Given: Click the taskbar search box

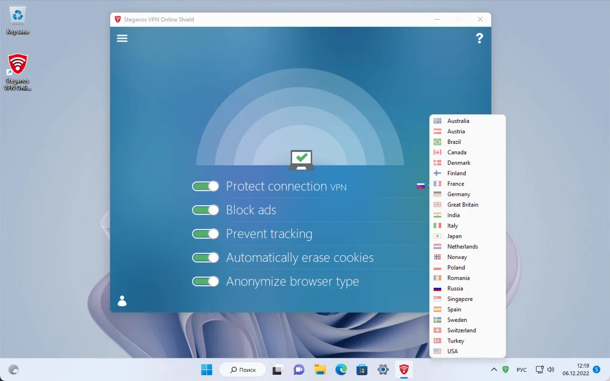Looking at the screenshot, I should click(x=243, y=370).
